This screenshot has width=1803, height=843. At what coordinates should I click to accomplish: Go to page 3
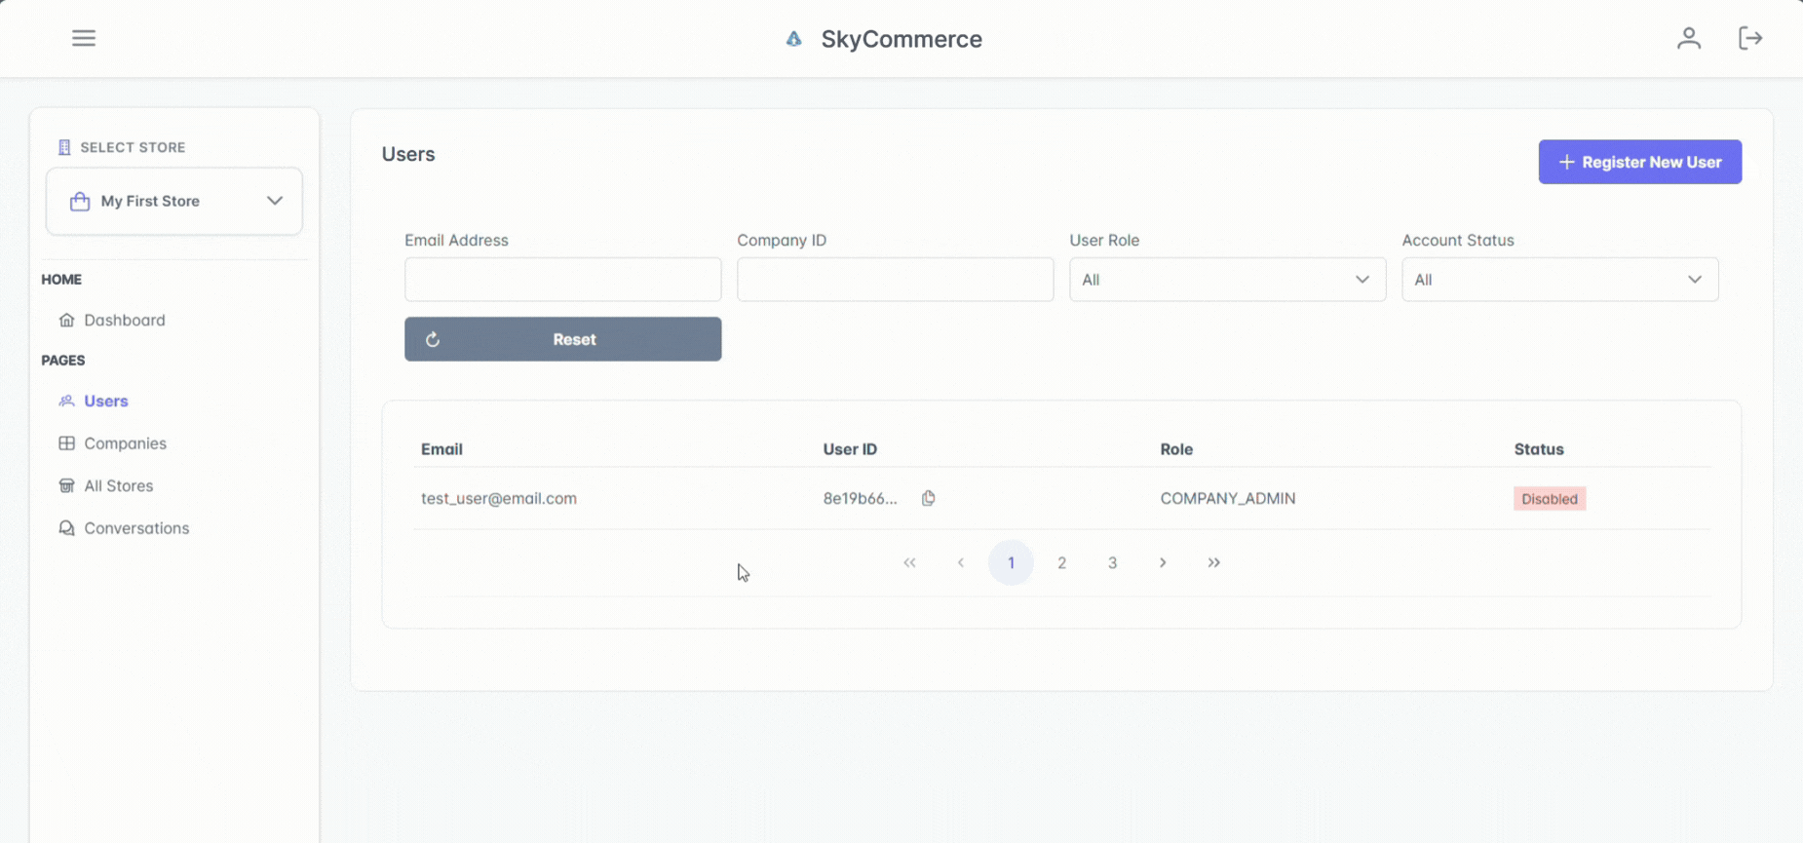point(1112,562)
